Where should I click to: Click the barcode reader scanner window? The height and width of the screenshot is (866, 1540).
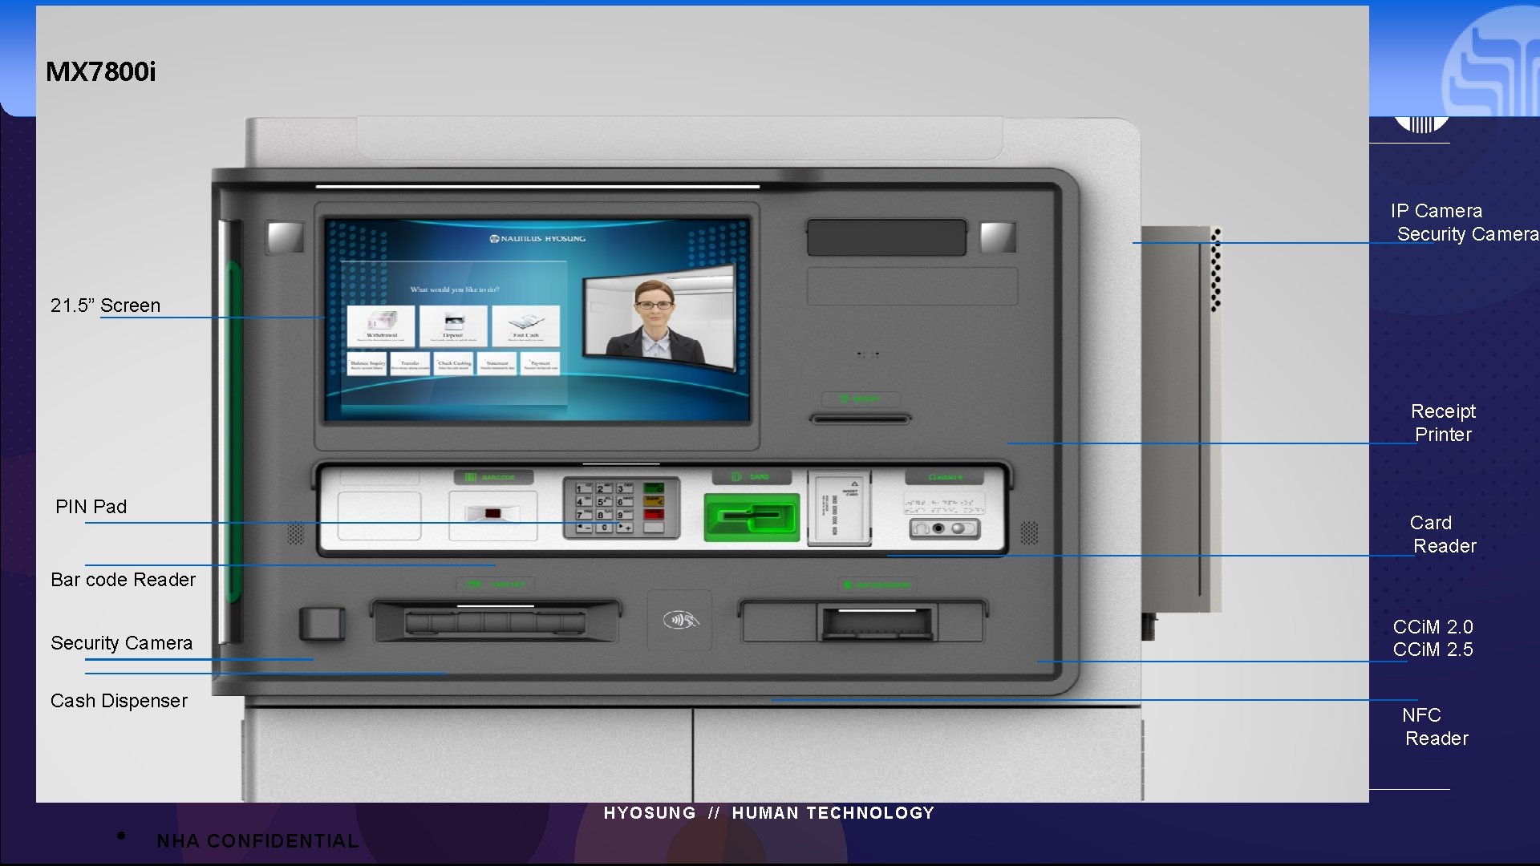point(492,514)
